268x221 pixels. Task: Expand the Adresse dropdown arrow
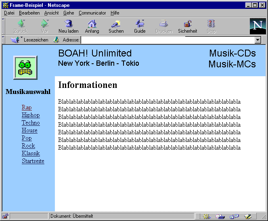(258, 40)
